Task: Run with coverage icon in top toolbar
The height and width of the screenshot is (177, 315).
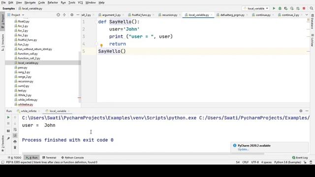Action: coord(286,8)
